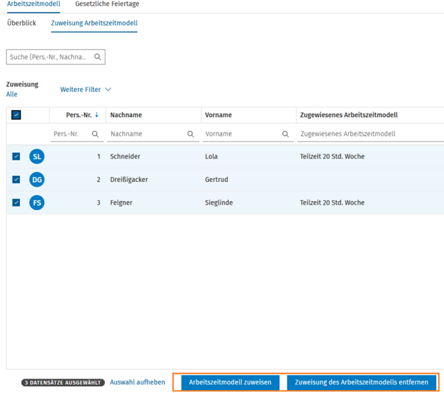The height and width of the screenshot is (393, 444).
Task: Click the Pers.-Nr. filter search icon
Action: [96, 134]
